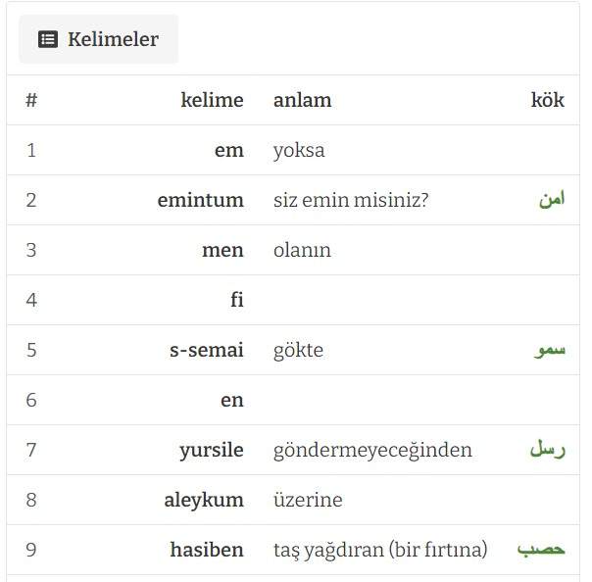Open the Kelimeler tab

(99, 39)
